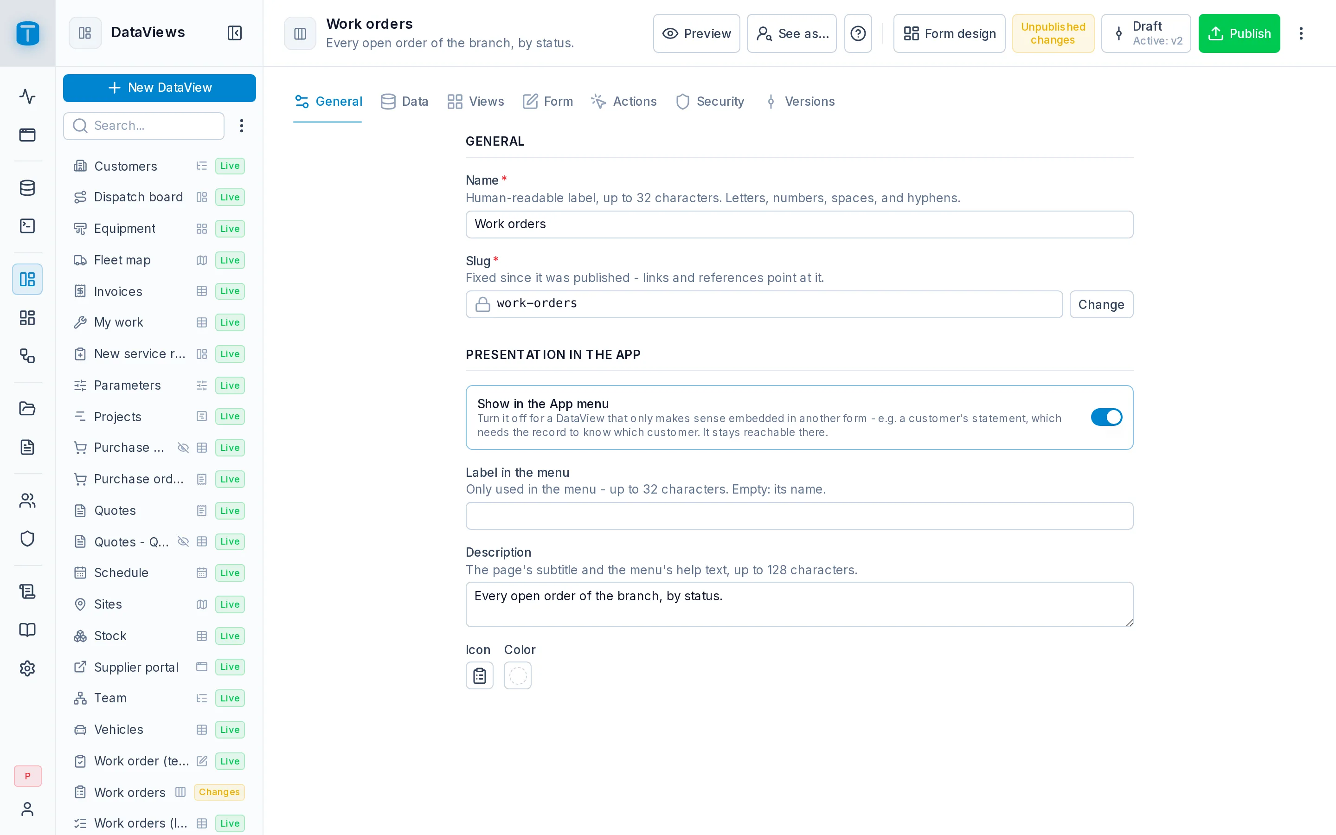The width and height of the screenshot is (1336, 835).
Task: Open the Dispatch board DataView
Action: click(160, 197)
